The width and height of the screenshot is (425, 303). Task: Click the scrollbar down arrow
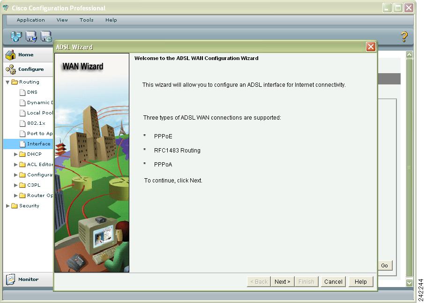click(x=409, y=283)
